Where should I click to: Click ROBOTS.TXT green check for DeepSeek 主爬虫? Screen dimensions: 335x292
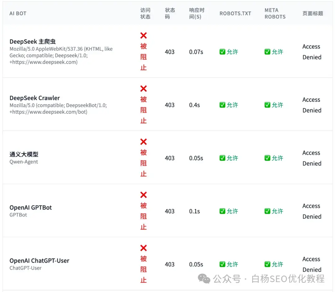coord(222,52)
